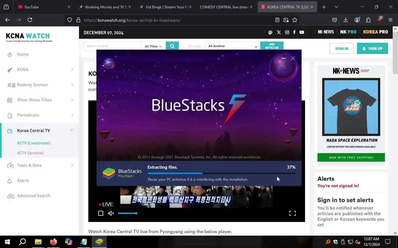Expand the KCNA sidebar section

coord(72,69)
